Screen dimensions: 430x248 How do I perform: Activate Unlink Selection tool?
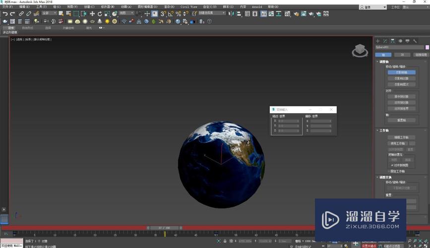coord(29,14)
